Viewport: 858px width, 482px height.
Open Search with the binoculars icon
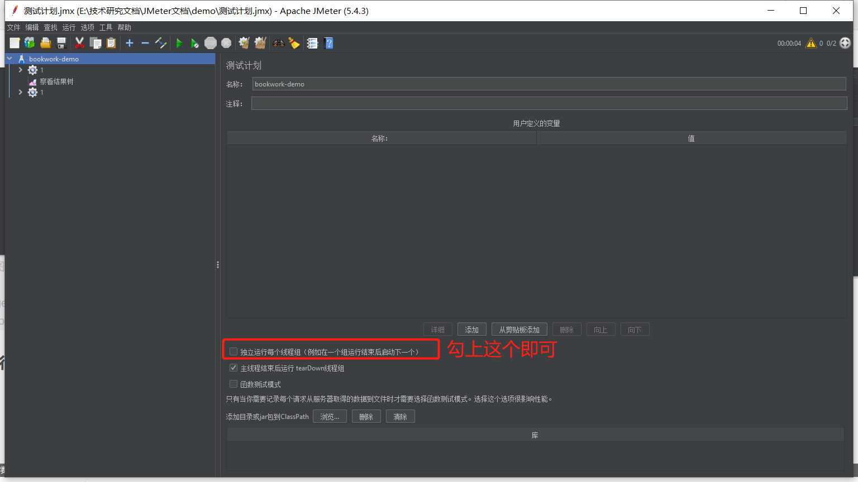pyautogui.click(x=278, y=43)
